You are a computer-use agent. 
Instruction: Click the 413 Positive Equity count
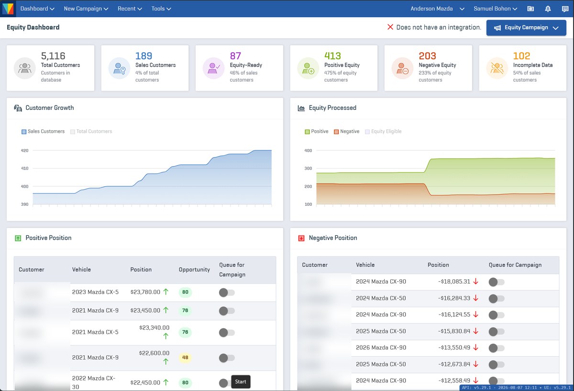click(x=333, y=56)
